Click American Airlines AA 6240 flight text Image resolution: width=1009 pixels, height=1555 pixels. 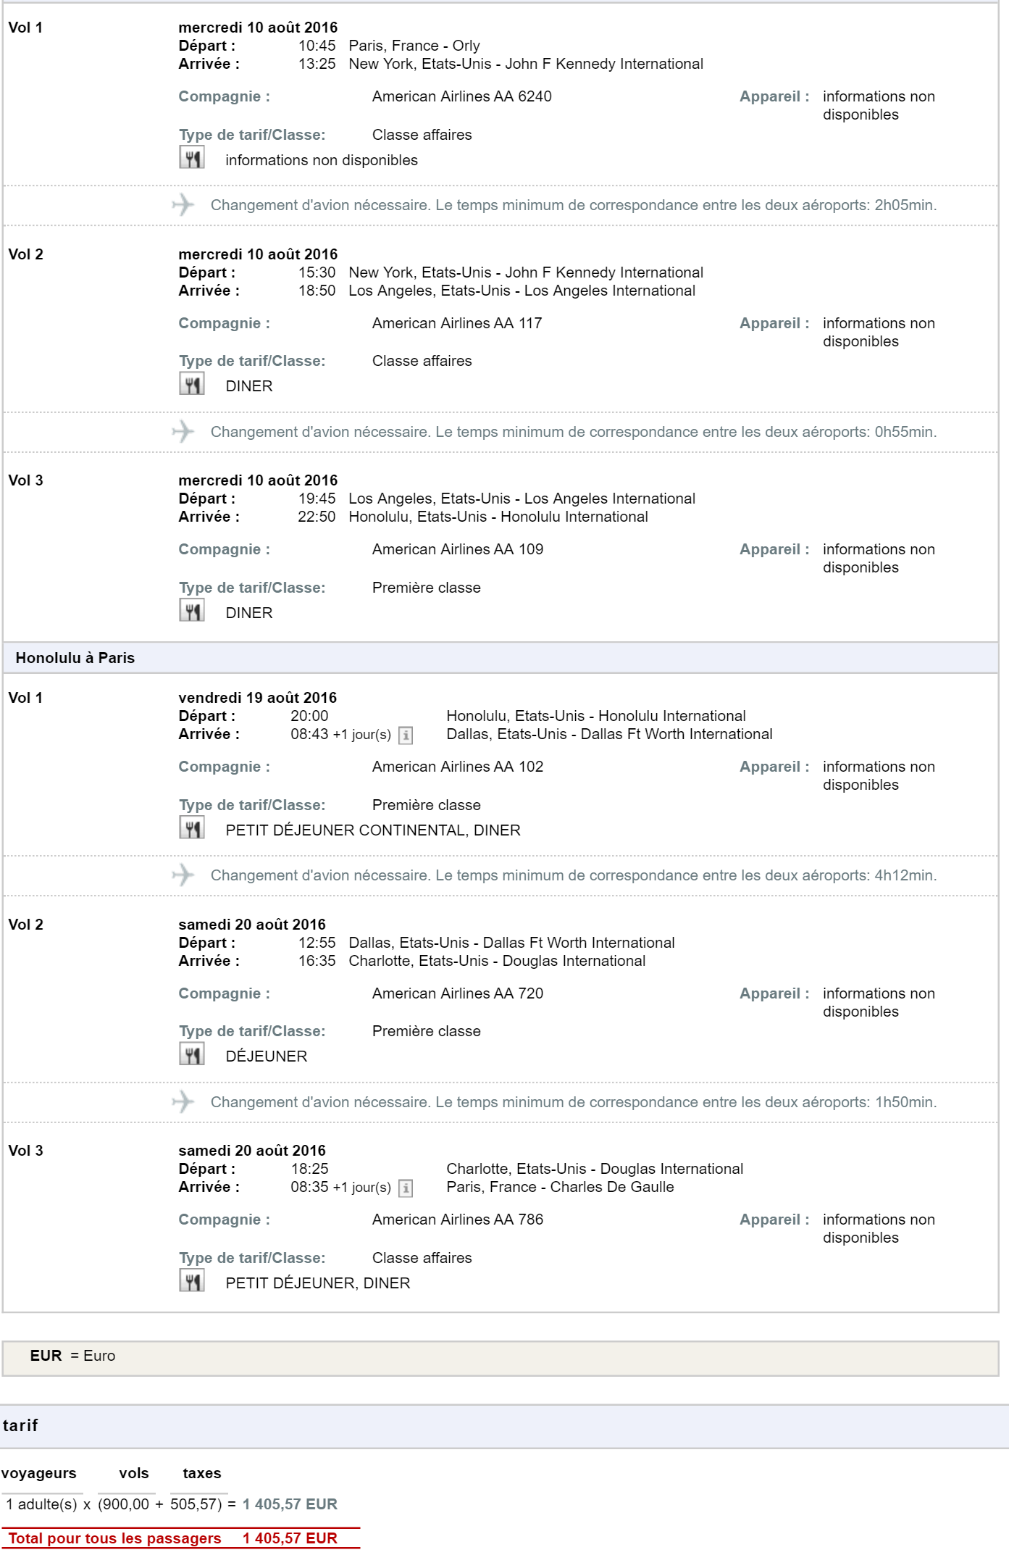462,96
